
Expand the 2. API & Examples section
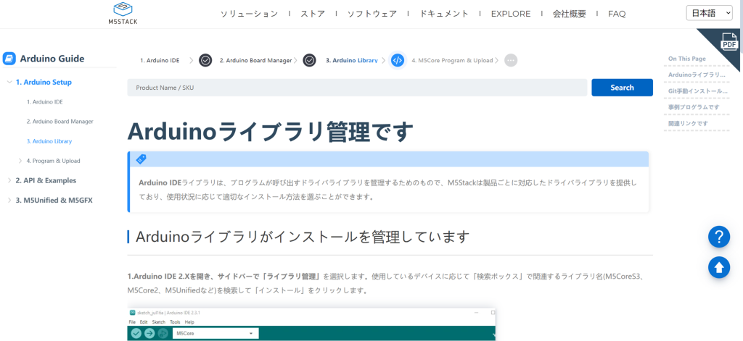[10, 181]
